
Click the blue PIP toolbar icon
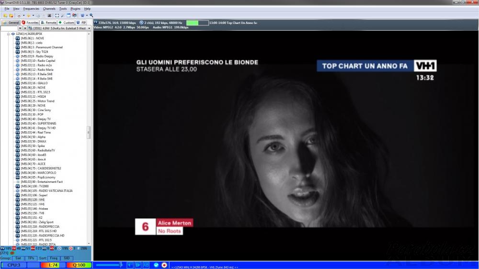coord(82,16)
